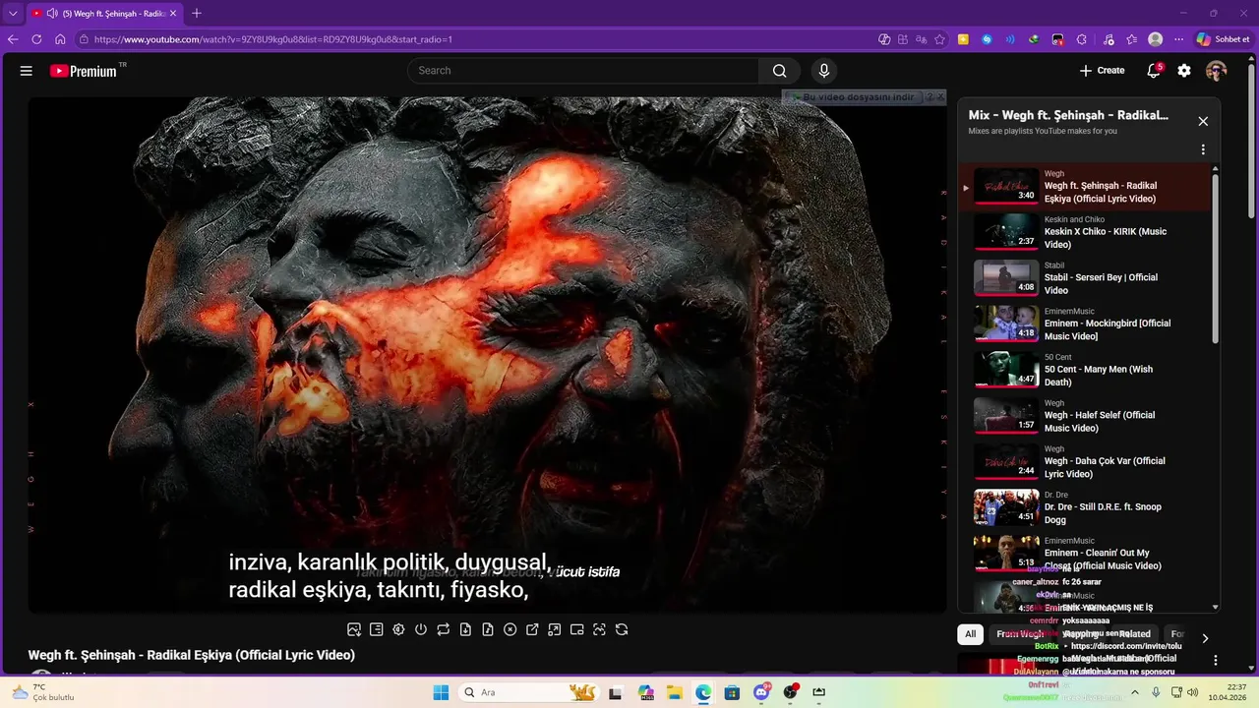Image resolution: width=1259 pixels, height=708 pixels.
Task: Open Discord from the taskbar
Action: 761,692
